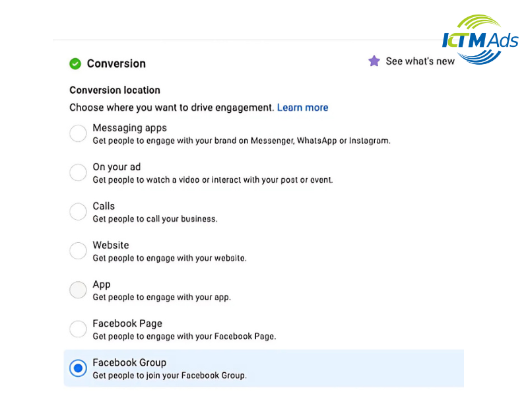The image size is (528, 396).
Task: Select the Website radio button
Action: point(78,251)
